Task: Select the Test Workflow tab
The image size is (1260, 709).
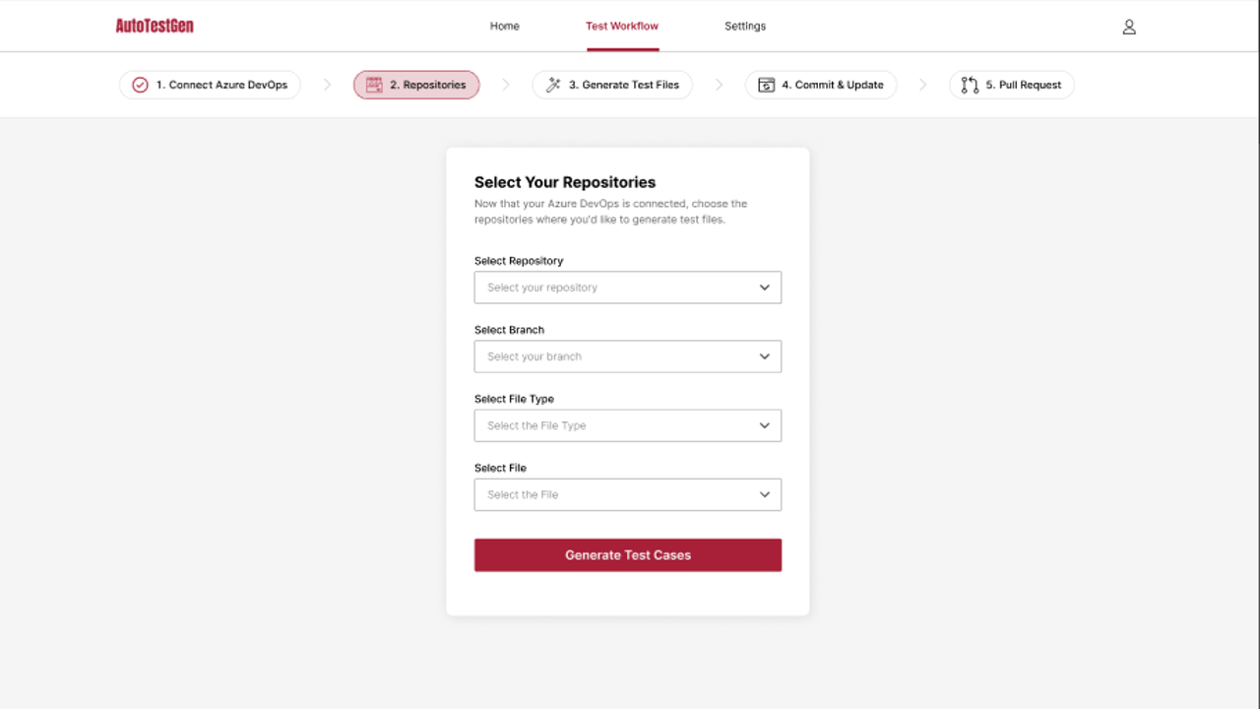Action: 622,26
